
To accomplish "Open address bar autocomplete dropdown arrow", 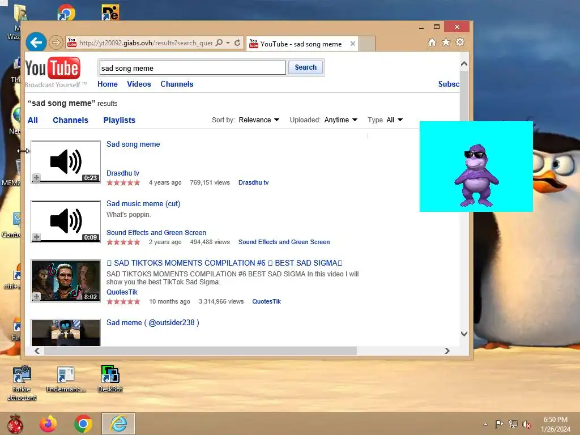I will pos(228,43).
